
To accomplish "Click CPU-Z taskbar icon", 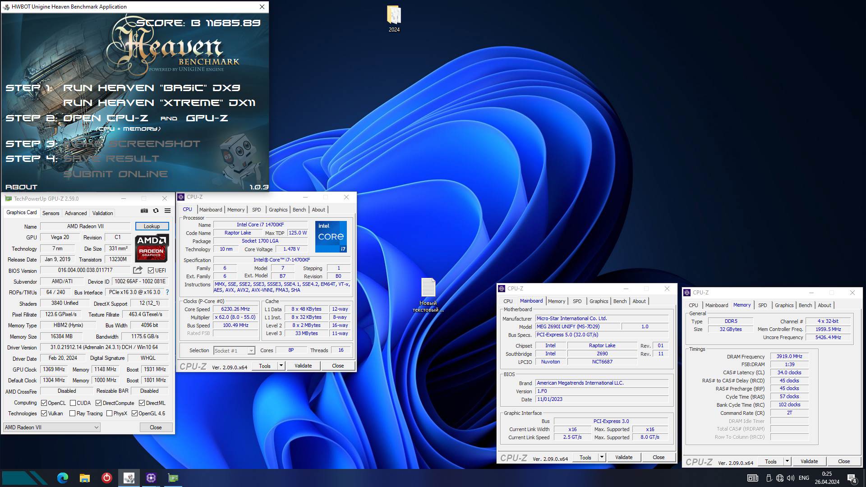I will (x=151, y=478).
